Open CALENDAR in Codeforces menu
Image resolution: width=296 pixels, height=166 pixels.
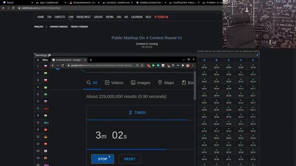[137, 17]
